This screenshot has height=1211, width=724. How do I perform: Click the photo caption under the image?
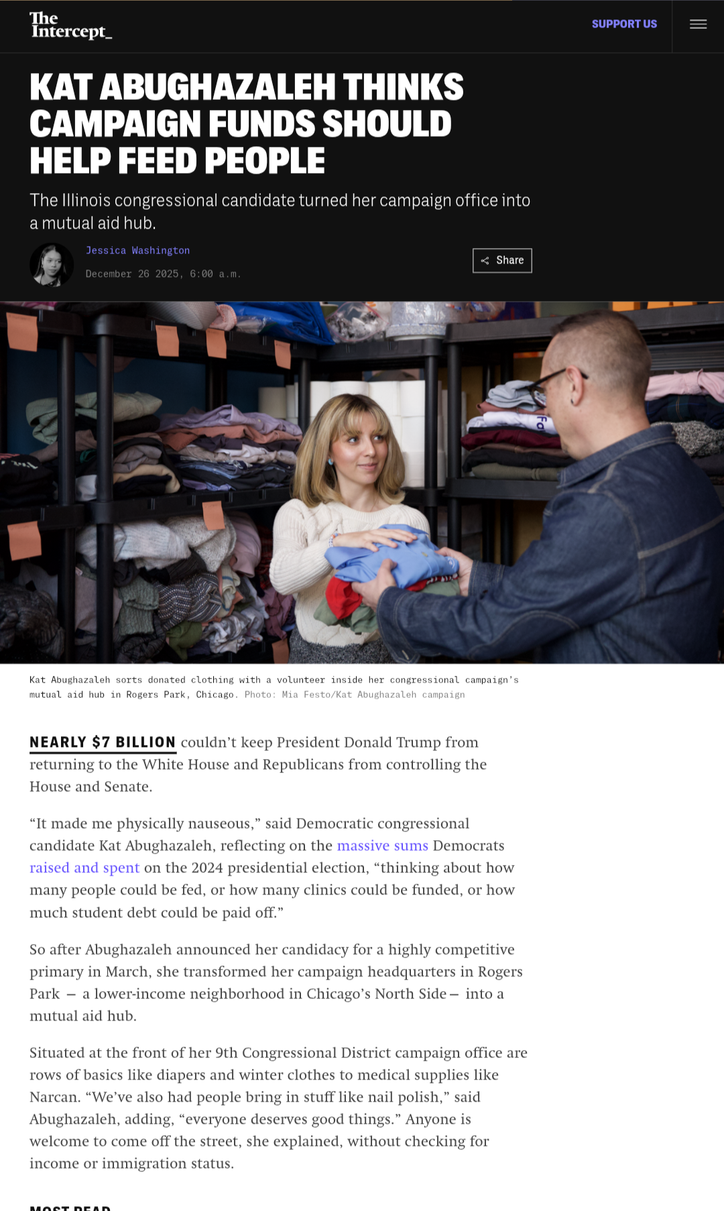coord(274,687)
